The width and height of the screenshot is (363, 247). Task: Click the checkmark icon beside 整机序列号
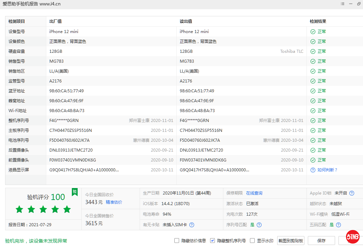pyautogui.click(x=313, y=120)
